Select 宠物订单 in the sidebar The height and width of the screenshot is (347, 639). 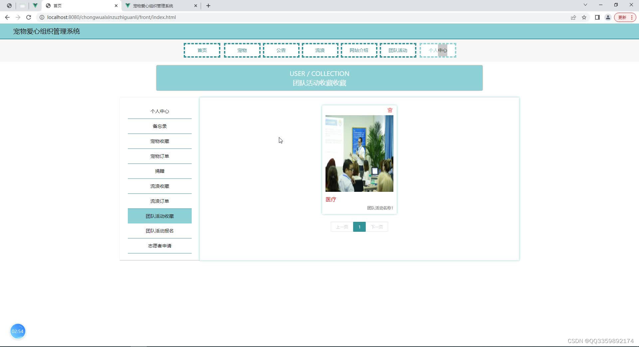(160, 156)
